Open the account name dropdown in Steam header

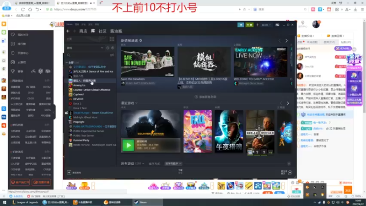coord(266,25)
